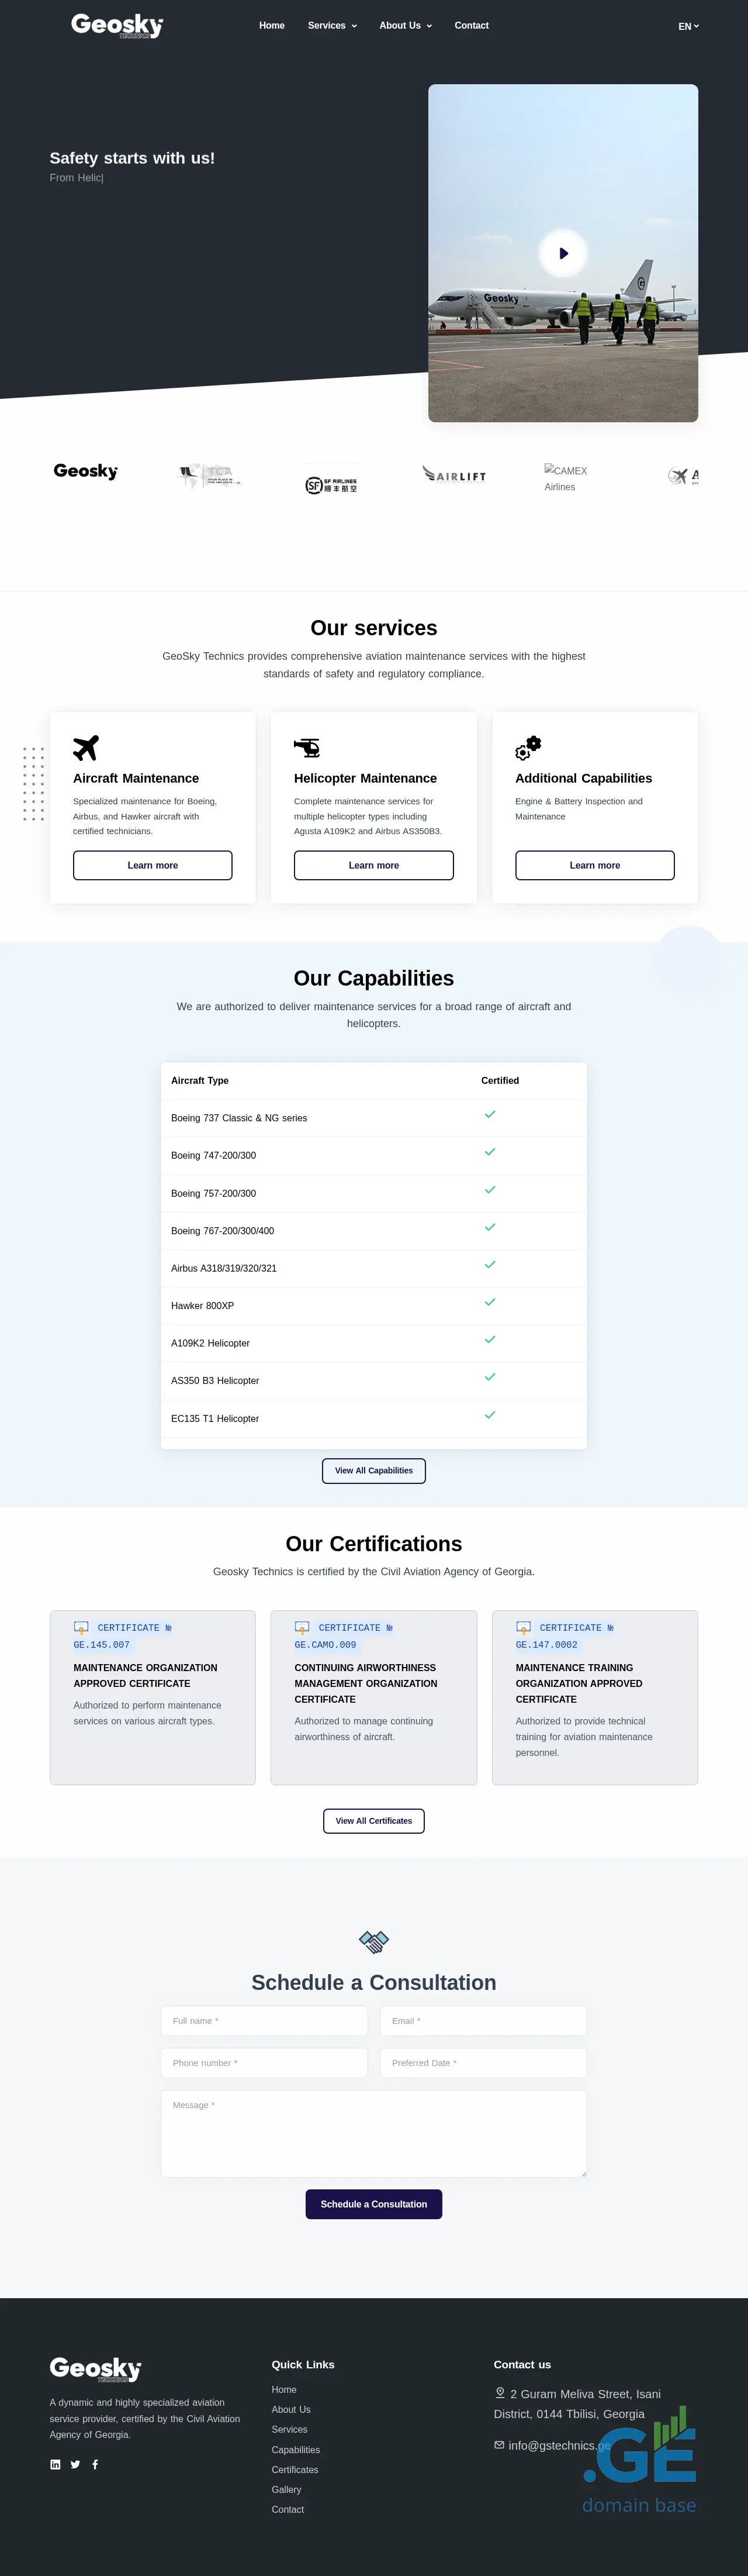Click the Airlift partner logo
The height and width of the screenshot is (2576, 748).
coord(455,475)
